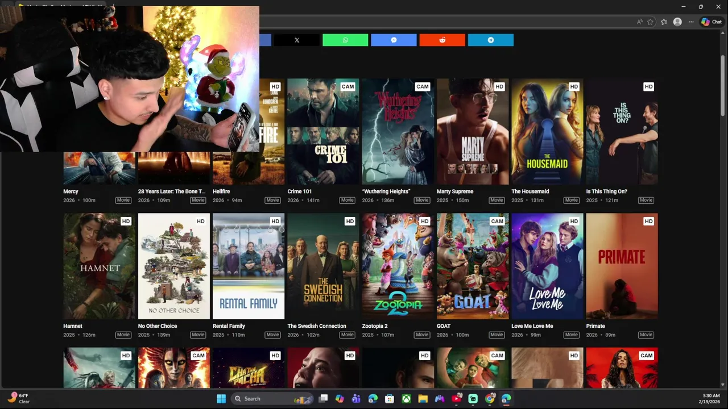Open The Housemaid poster
Image resolution: width=728 pixels, height=409 pixels.
click(547, 132)
